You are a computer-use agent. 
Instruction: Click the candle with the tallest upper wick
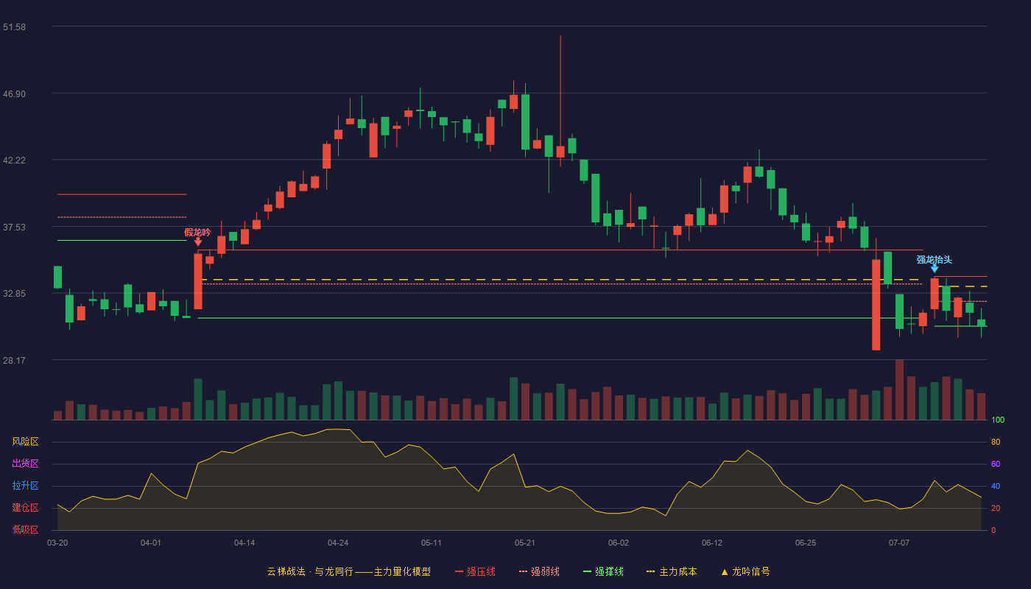point(560,152)
